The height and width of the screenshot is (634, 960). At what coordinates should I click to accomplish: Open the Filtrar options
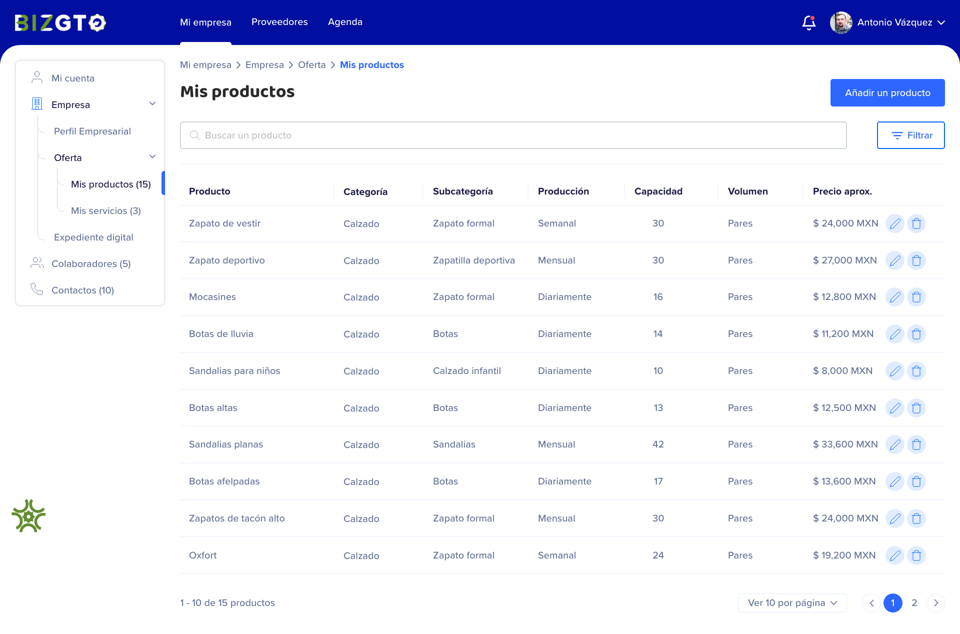(910, 135)
